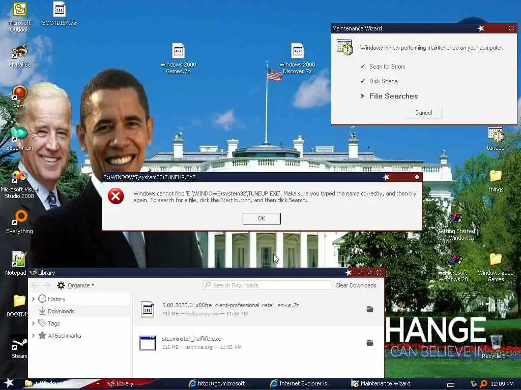Open the Windows 2000 Games folder

(496, 268)
